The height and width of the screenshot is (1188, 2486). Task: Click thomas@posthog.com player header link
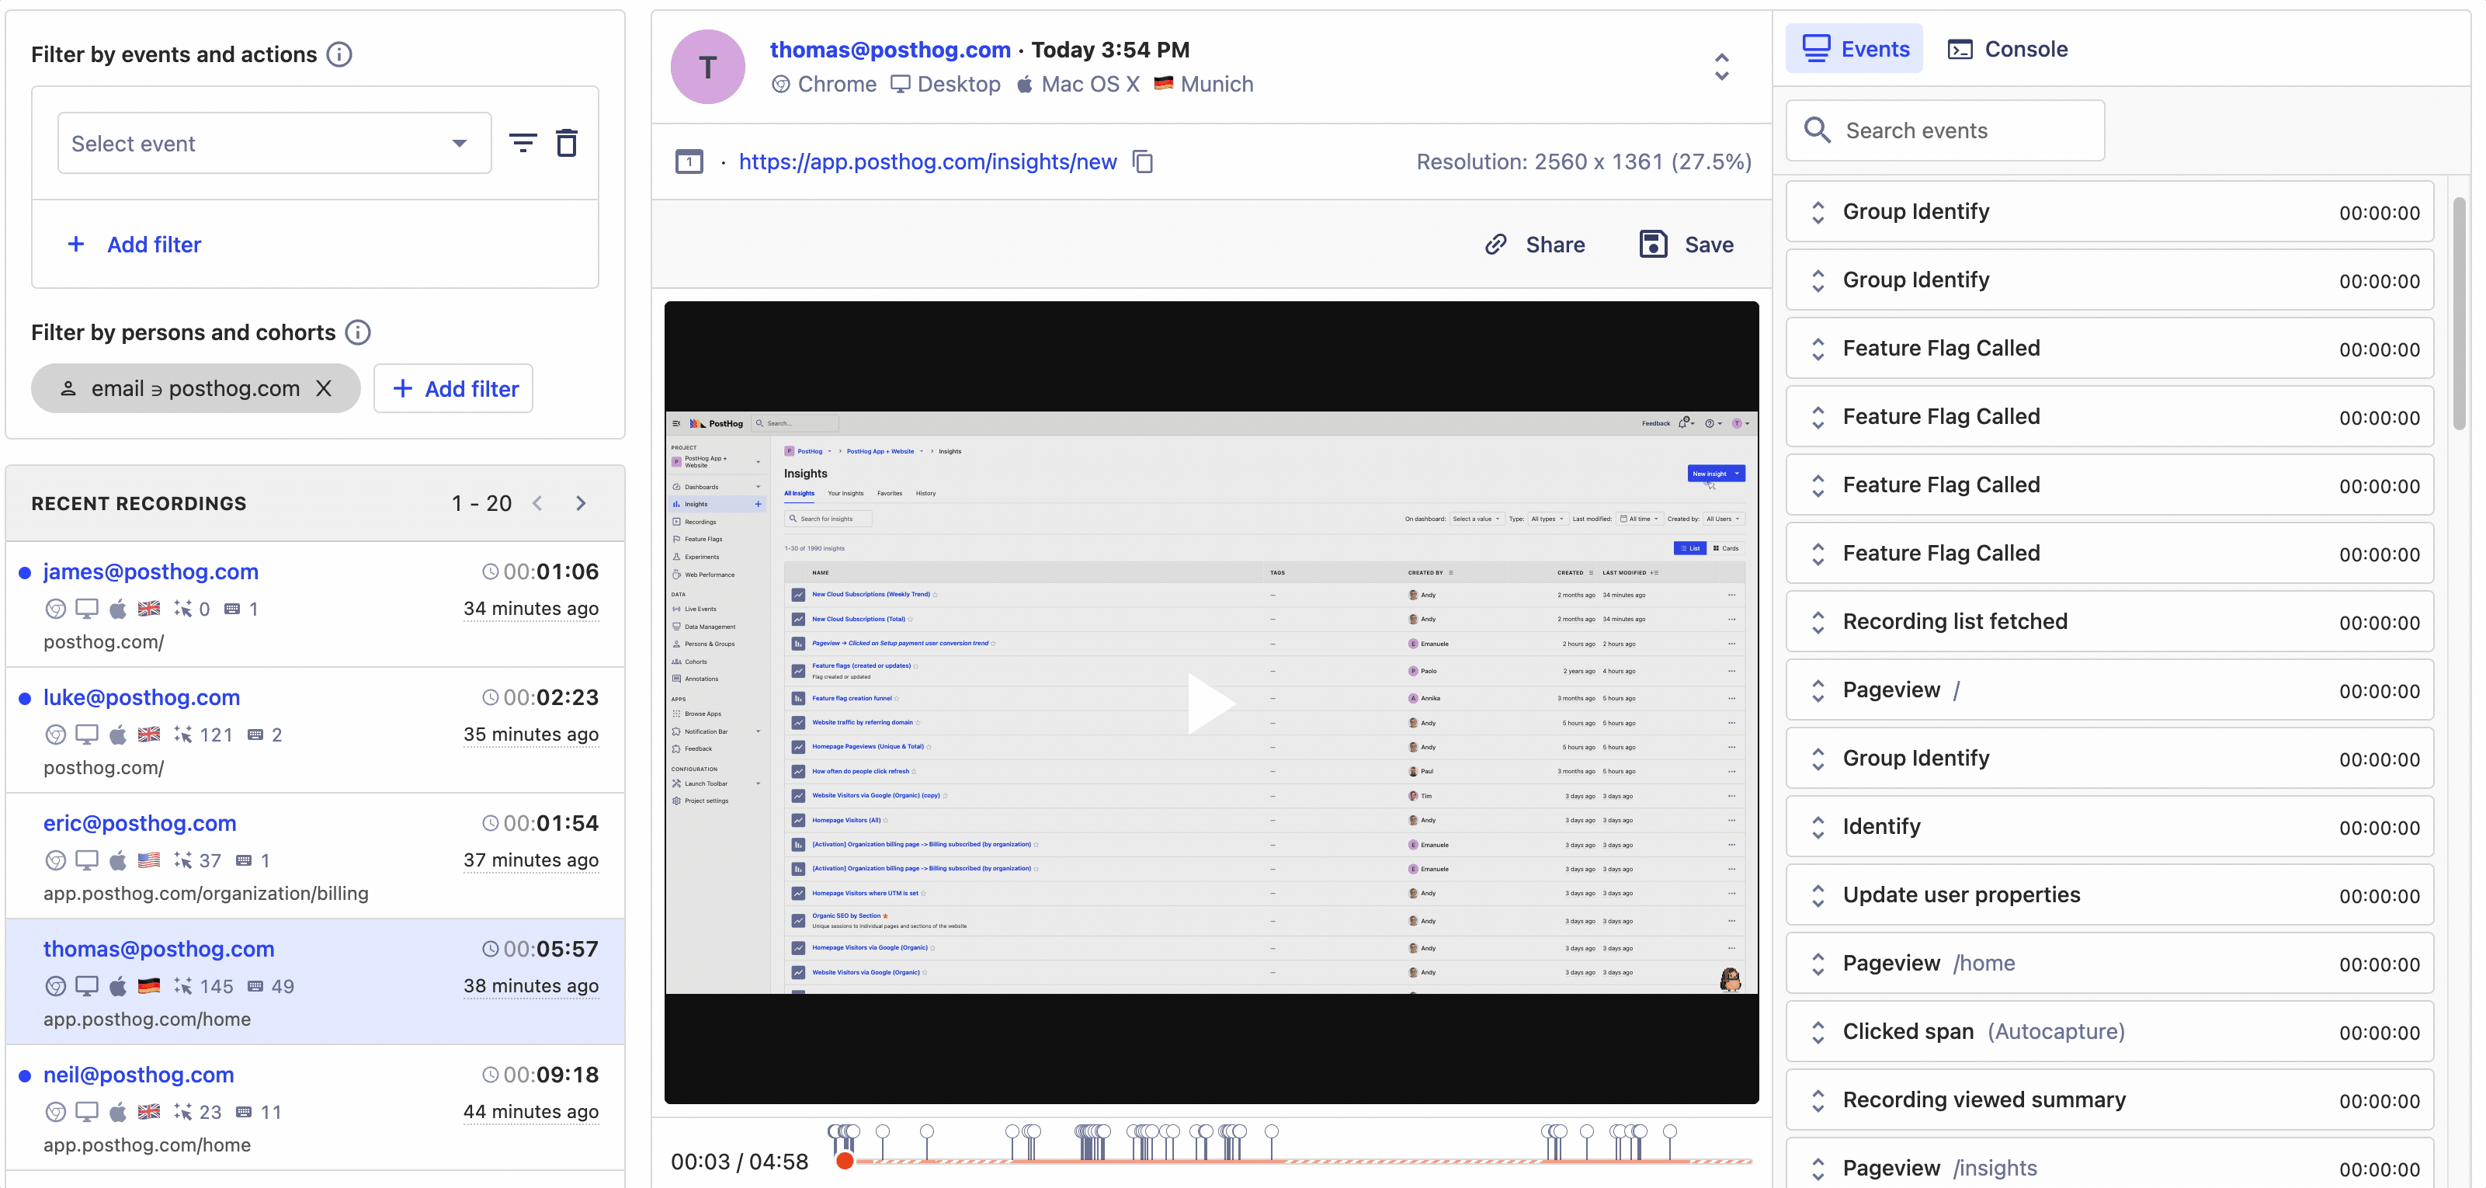point(890,49)
